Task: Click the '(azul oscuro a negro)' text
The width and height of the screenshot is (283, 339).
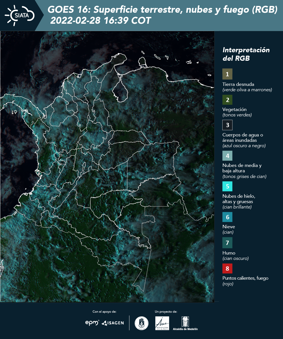Action: pyautogui.click(x=244, y=146)
